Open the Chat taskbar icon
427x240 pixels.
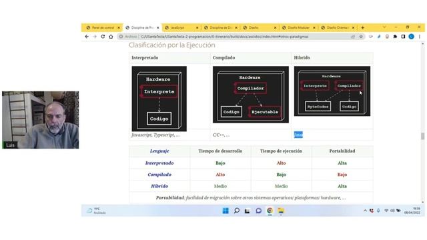pyautogui.click(x=258, y=211)
